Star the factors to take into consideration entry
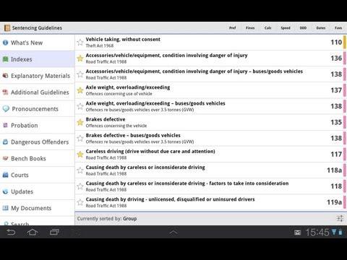347x260 pixels. coord(80,186)
